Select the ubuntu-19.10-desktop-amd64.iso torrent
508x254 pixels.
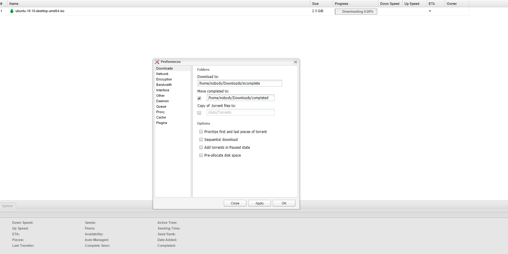coord(40,11)
